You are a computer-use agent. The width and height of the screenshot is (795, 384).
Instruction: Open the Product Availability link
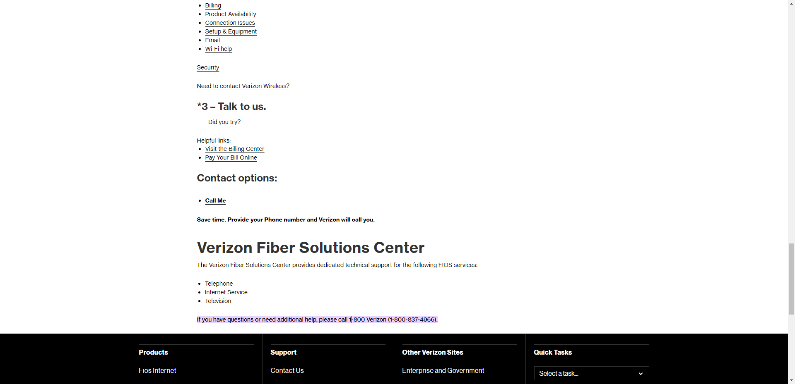click(230, 14)
